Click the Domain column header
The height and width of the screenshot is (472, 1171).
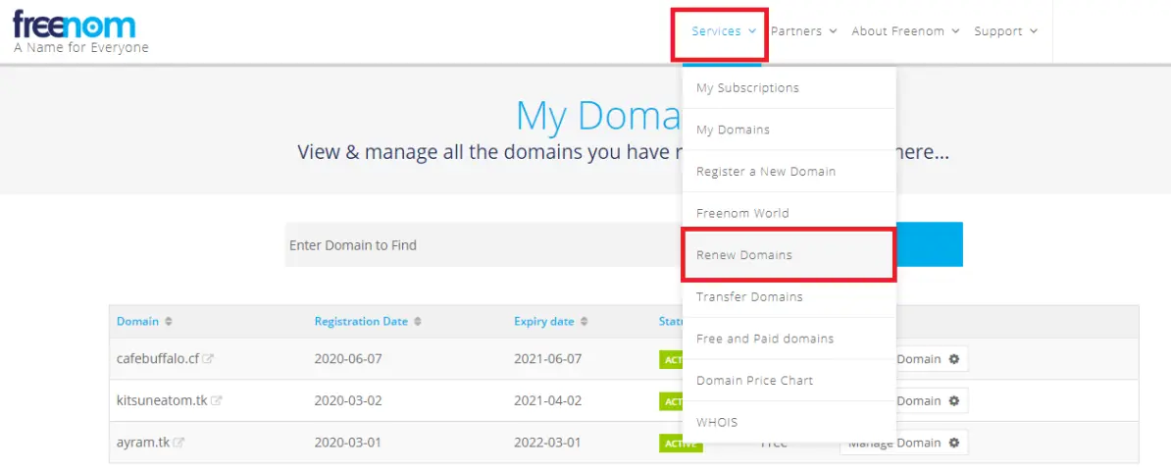tap(137, 321)
